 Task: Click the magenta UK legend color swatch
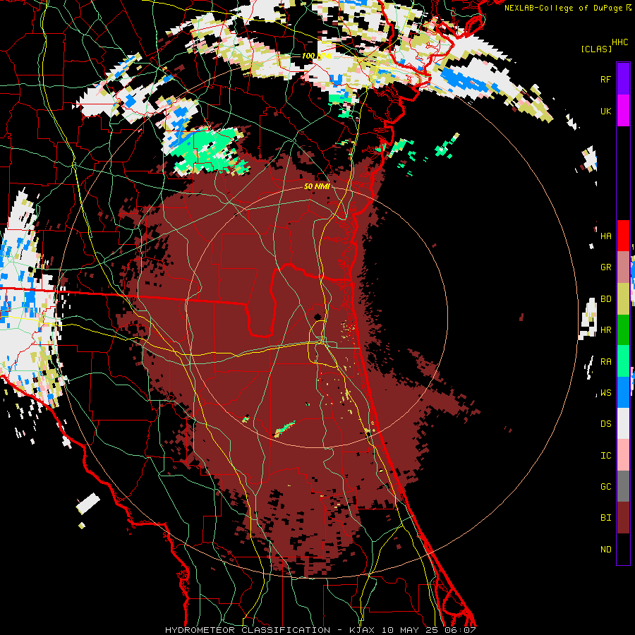click(x=623, y=111)
